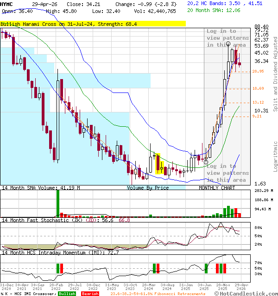Viewport: 278px width, 296px height.
Task: Click lower 'Log in to view patterns' notice
Action: tap(227, 173)
